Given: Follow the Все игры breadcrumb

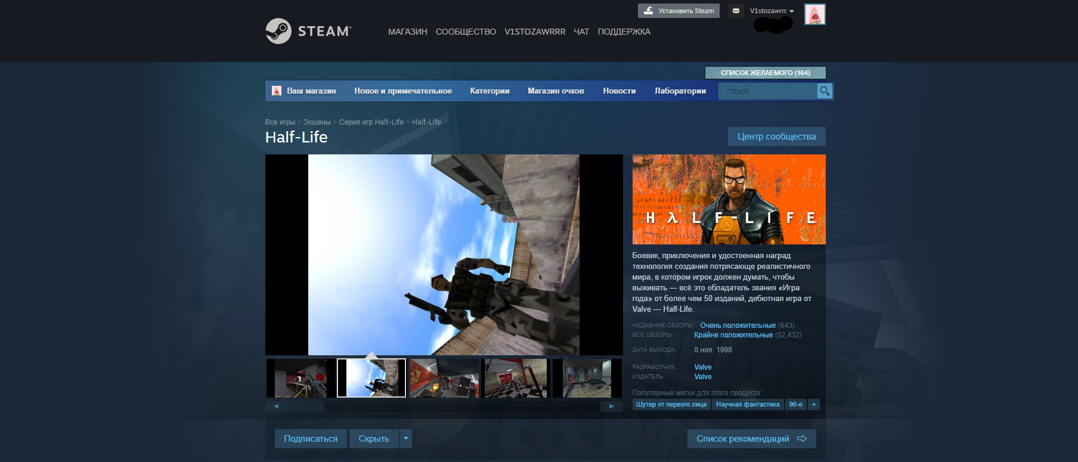Looking at the screenshot, I should pos(280,122).
